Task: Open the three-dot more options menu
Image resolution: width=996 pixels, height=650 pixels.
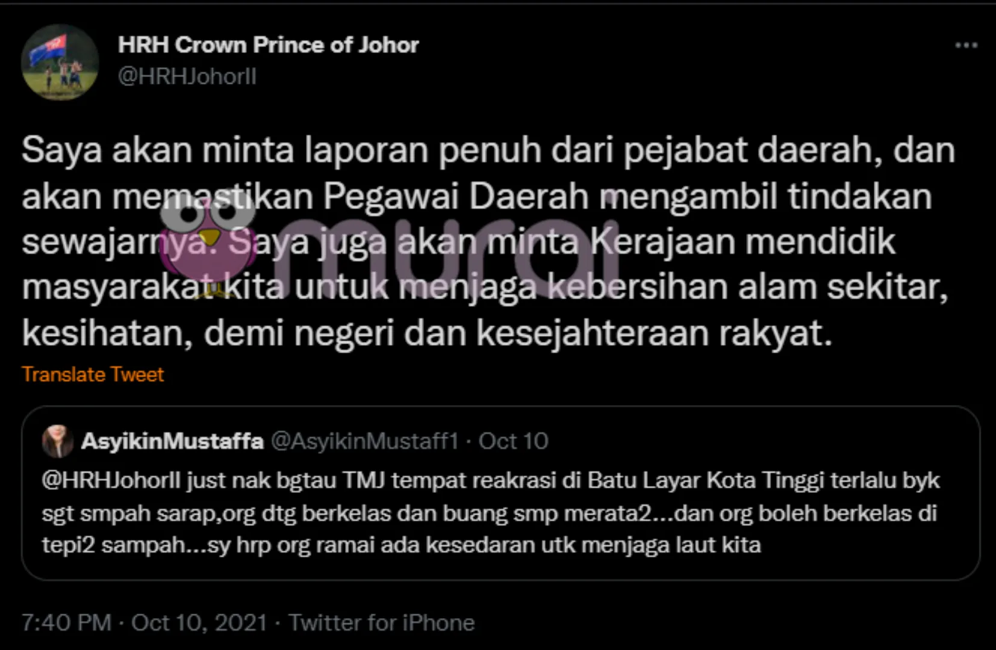Action: pos(966,45)
